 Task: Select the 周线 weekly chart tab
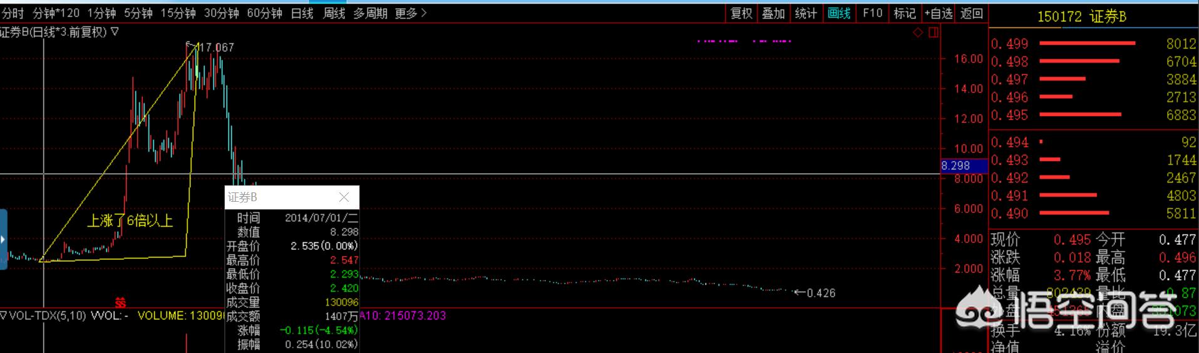click(x=334, y=13)
